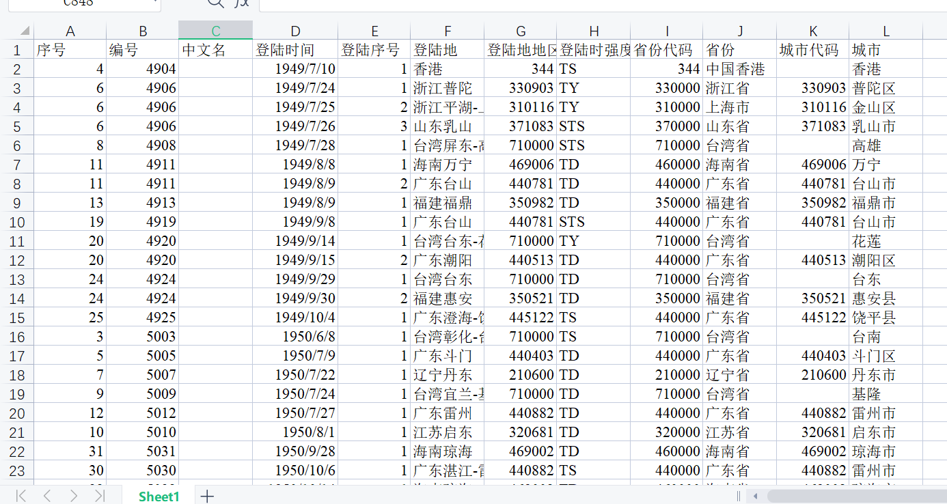Go to the next sheet with the navigation arrow
Image resolution: width=947 pixels, height=504 pixels.
point(73,496)
